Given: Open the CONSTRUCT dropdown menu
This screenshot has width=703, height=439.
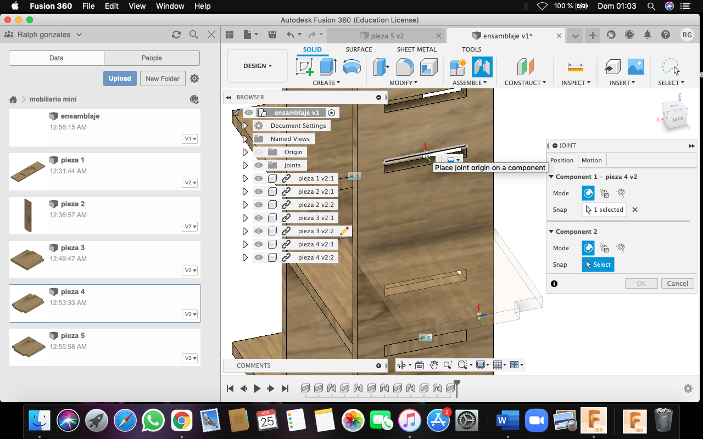Looking at the screenshot, I should pyautogui.click(x=525, y=83).
